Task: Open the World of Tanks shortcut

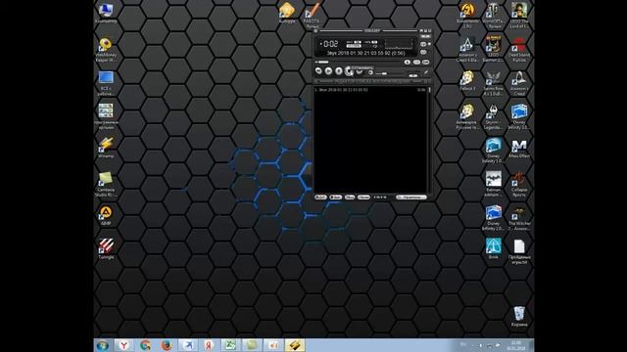Action: coord(493,16)
